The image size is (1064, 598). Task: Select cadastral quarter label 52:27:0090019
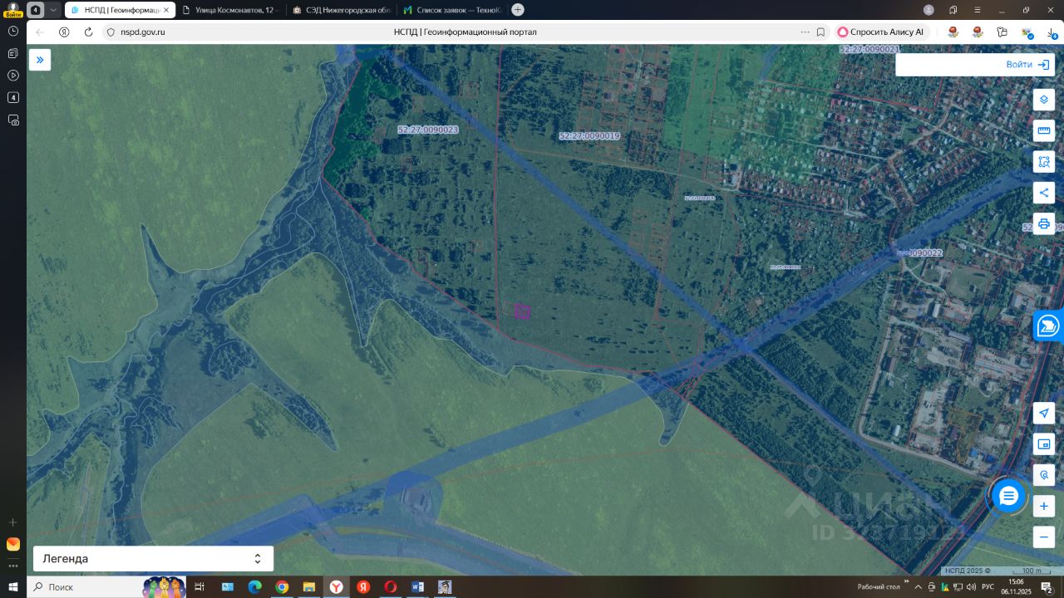[x=589, y=135]
